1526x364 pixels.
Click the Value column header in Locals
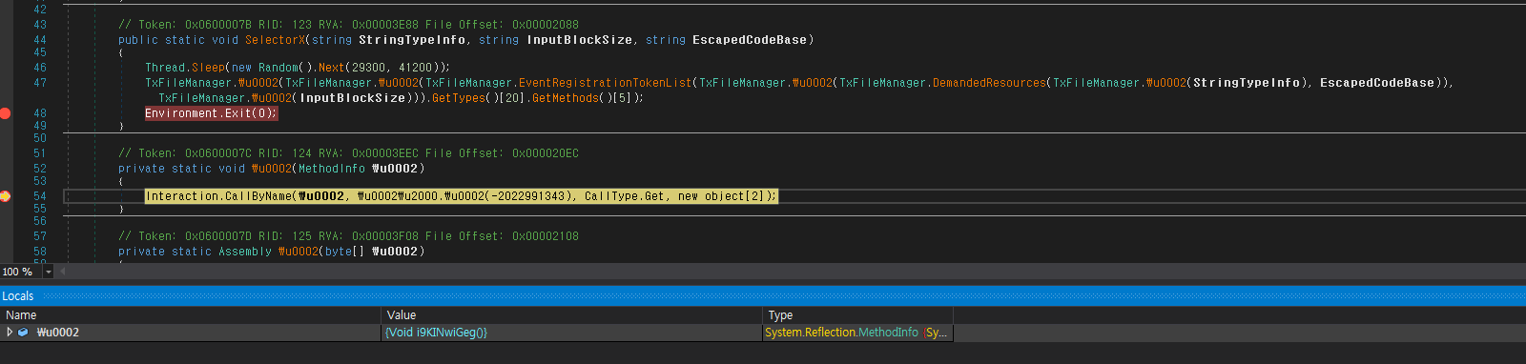tap(572, 315)
